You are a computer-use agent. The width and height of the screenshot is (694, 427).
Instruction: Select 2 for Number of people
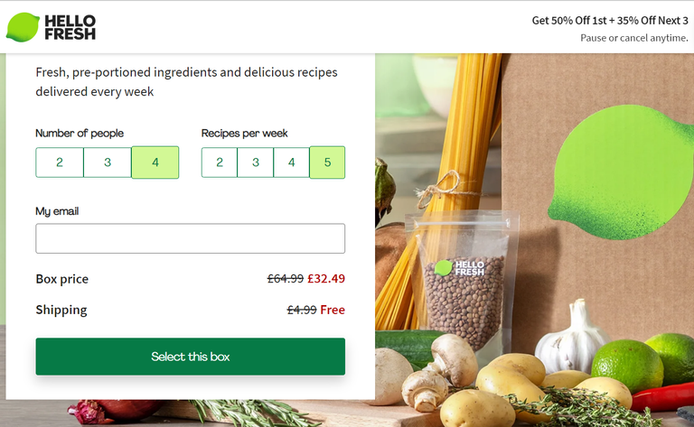[x=60, y=162]
